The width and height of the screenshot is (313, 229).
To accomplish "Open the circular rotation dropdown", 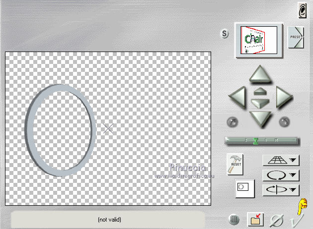I will 281,175.
